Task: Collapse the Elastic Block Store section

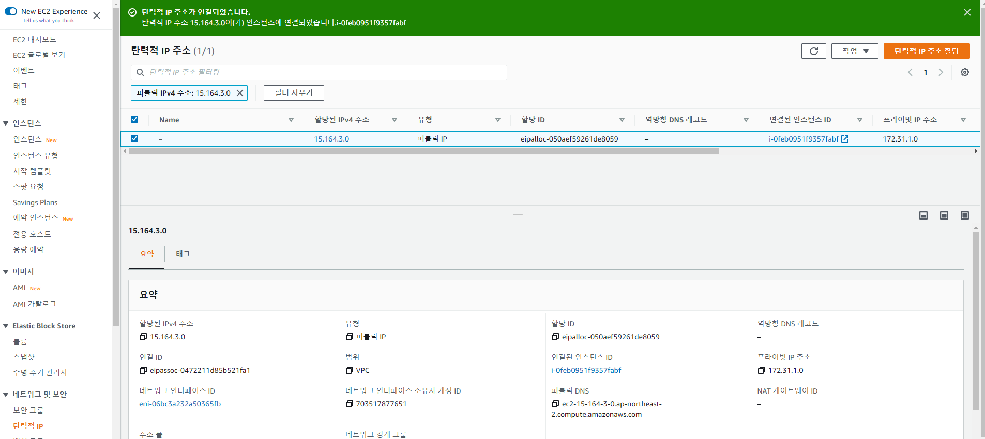Action: click(6, 326)
